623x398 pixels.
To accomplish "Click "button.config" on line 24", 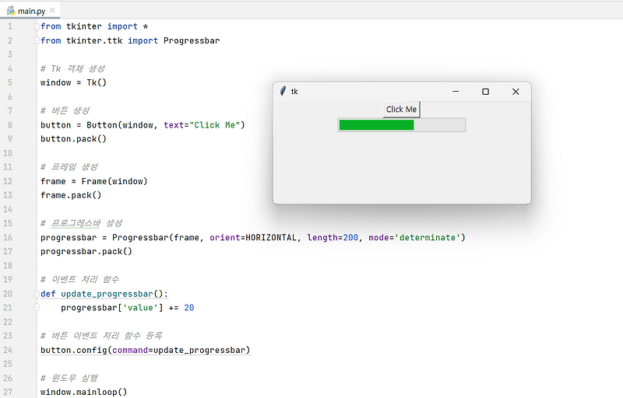I will click(x=73, y=350).
